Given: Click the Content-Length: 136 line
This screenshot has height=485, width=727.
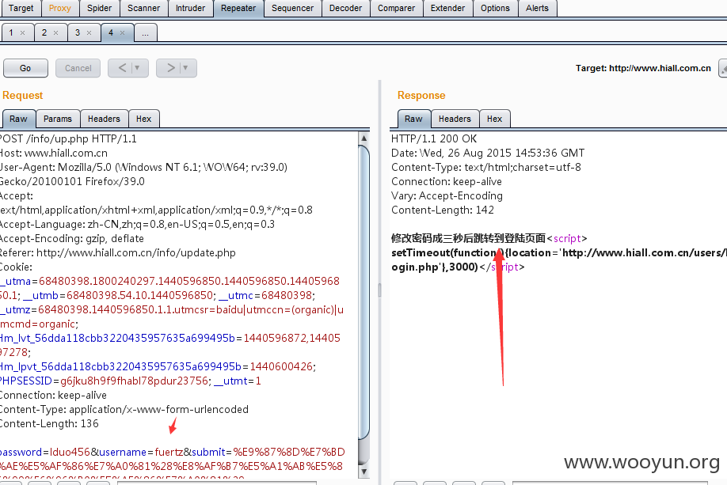Looking at the screenshot, I should (48, 424).
